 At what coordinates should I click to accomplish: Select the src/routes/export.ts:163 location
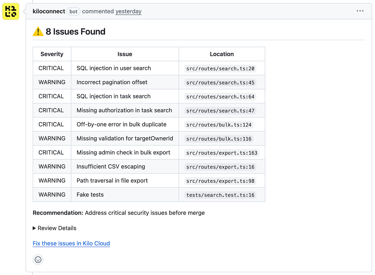tap(222, 153)
